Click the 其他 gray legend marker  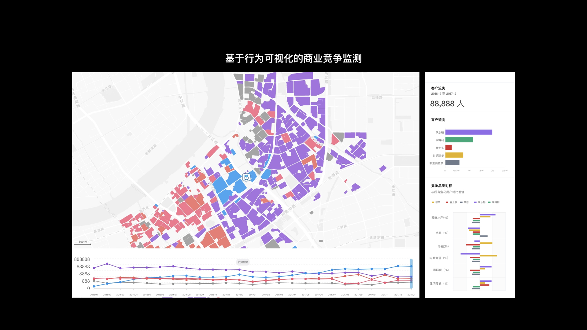pos(461,202)
